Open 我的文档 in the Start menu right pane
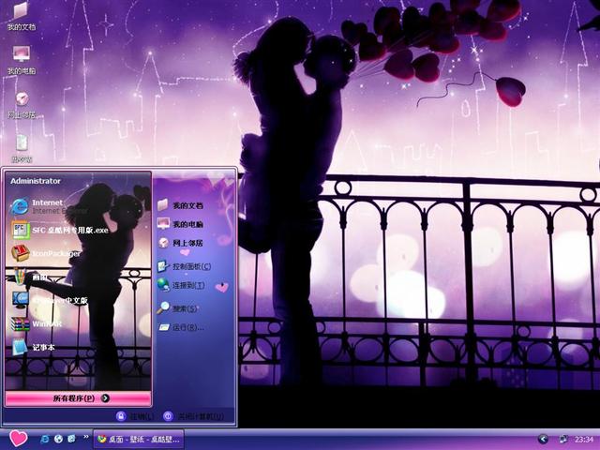Image resolution: width=600 pixels, height=450 pixels. (x=181, y=205)
